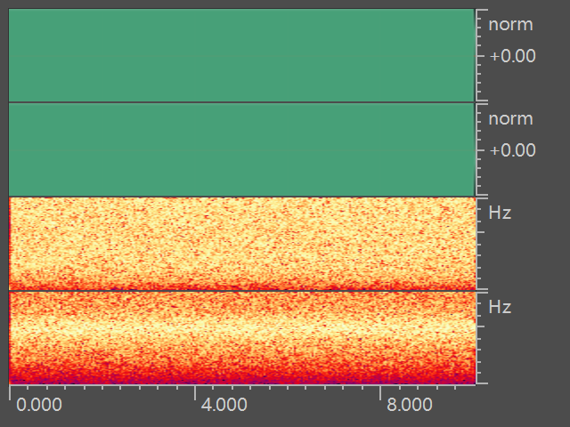The width and height of the screenshot is (570, 427).
Task: Click the lower spectrogram with bright band
Action: [x=242, y=338]
